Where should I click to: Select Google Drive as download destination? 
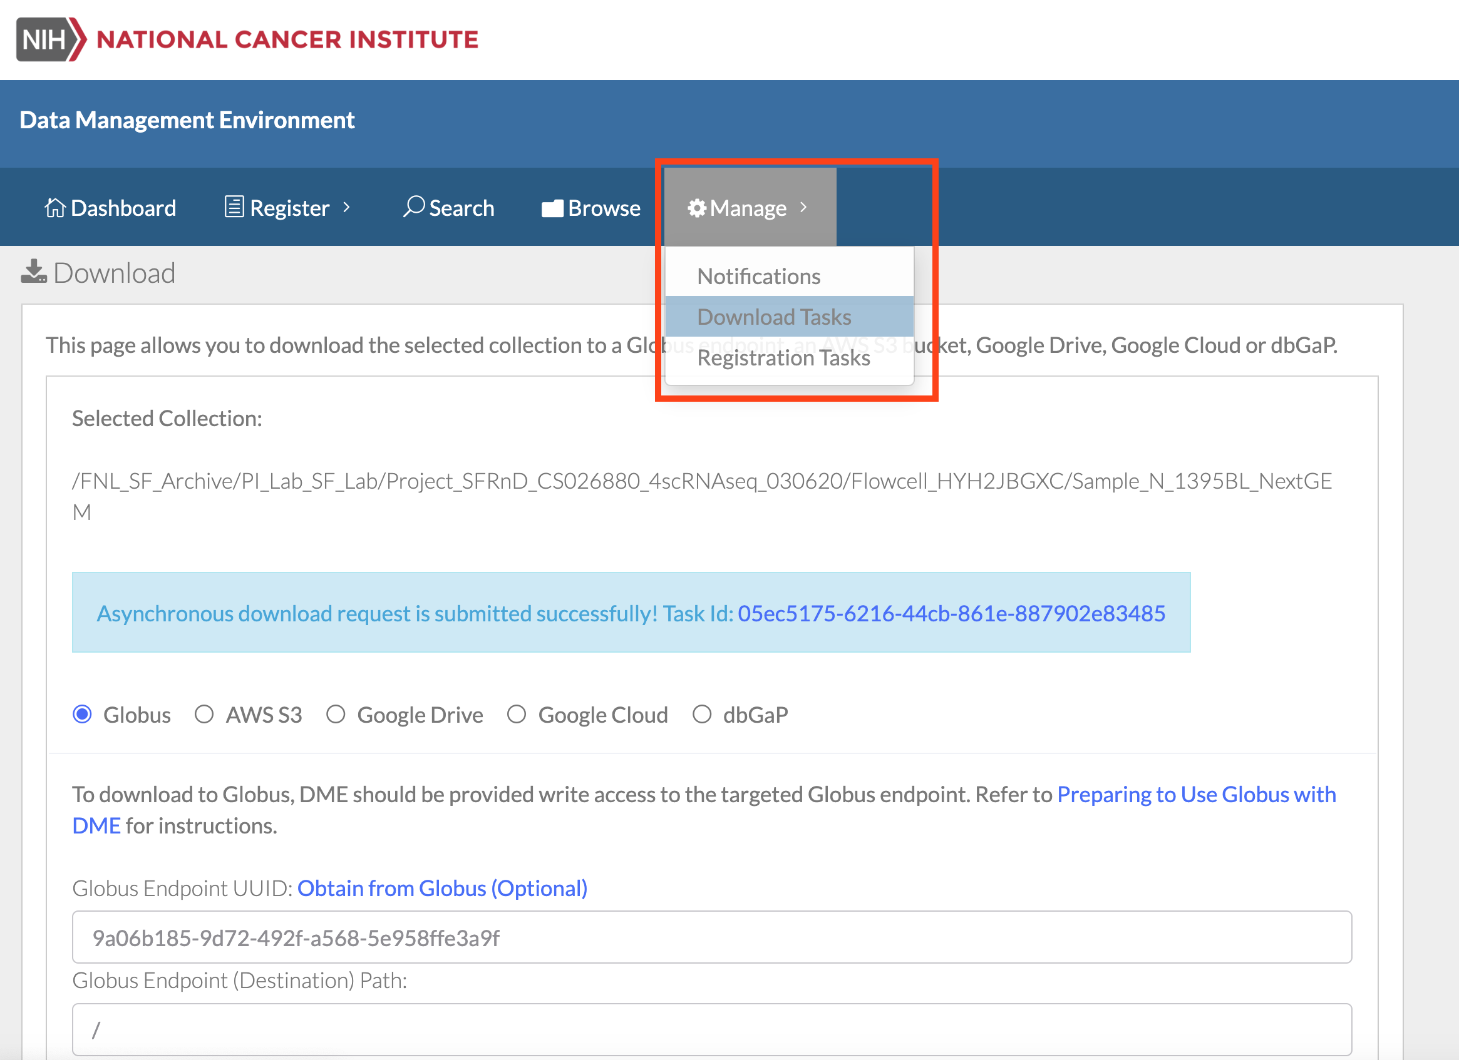[x=336, y=714]
